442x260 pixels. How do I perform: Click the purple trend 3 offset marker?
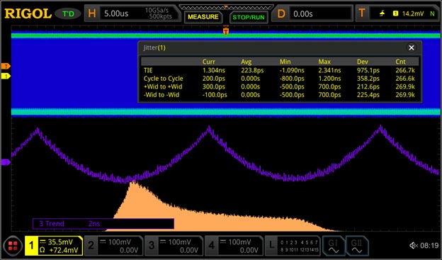tap(6, 162)
